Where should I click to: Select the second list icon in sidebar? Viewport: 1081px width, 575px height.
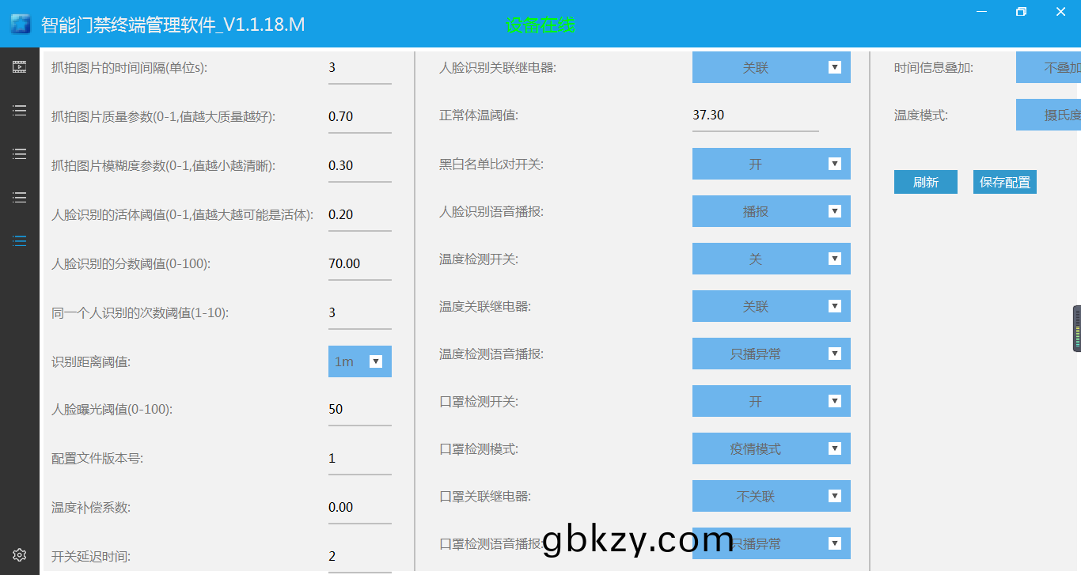click(20, 154)
